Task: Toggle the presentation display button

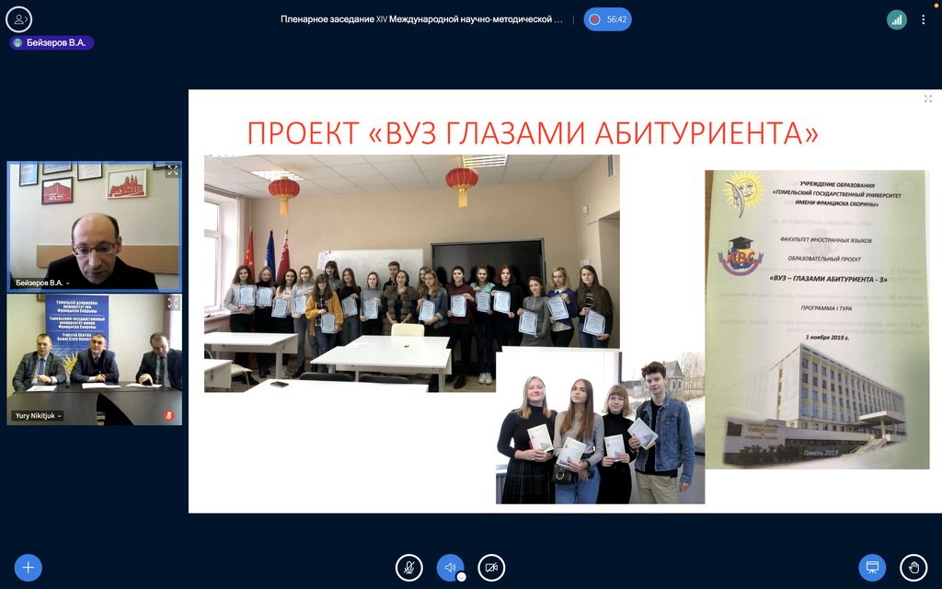Action: pos(872,567)
